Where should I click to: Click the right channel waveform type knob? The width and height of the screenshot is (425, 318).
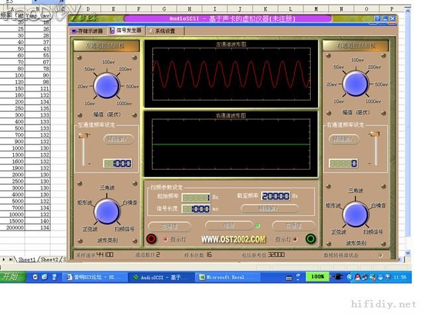(x=356, y=213)
